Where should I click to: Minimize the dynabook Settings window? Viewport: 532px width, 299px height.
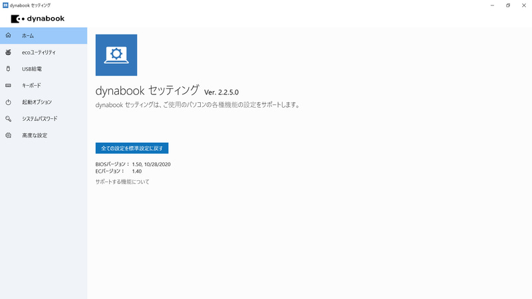[492, 5]
